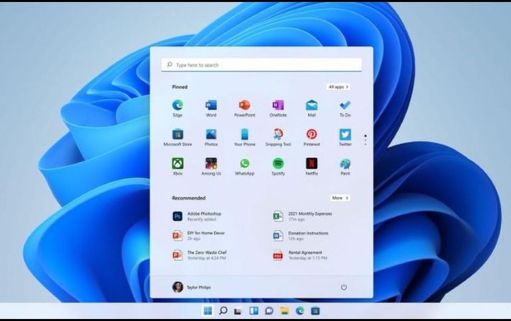Open 2021 Monthly Expenses spreadsheet
This screenshot has width=511, height=321.
click(x=303, y=216)
